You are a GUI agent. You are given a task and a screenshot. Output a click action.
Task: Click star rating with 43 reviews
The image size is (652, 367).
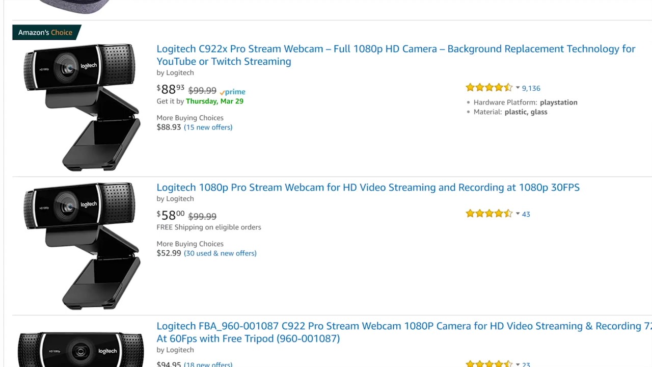point(489,214)
